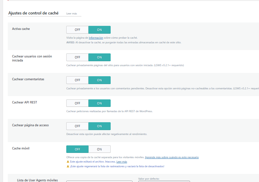The width and height of the screenshot is (259, 182).
Task: Enable Cache móvil by clicking ON
Action: click(100, 149)
